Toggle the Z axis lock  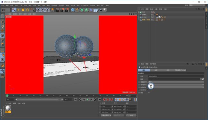coord(47,10)
